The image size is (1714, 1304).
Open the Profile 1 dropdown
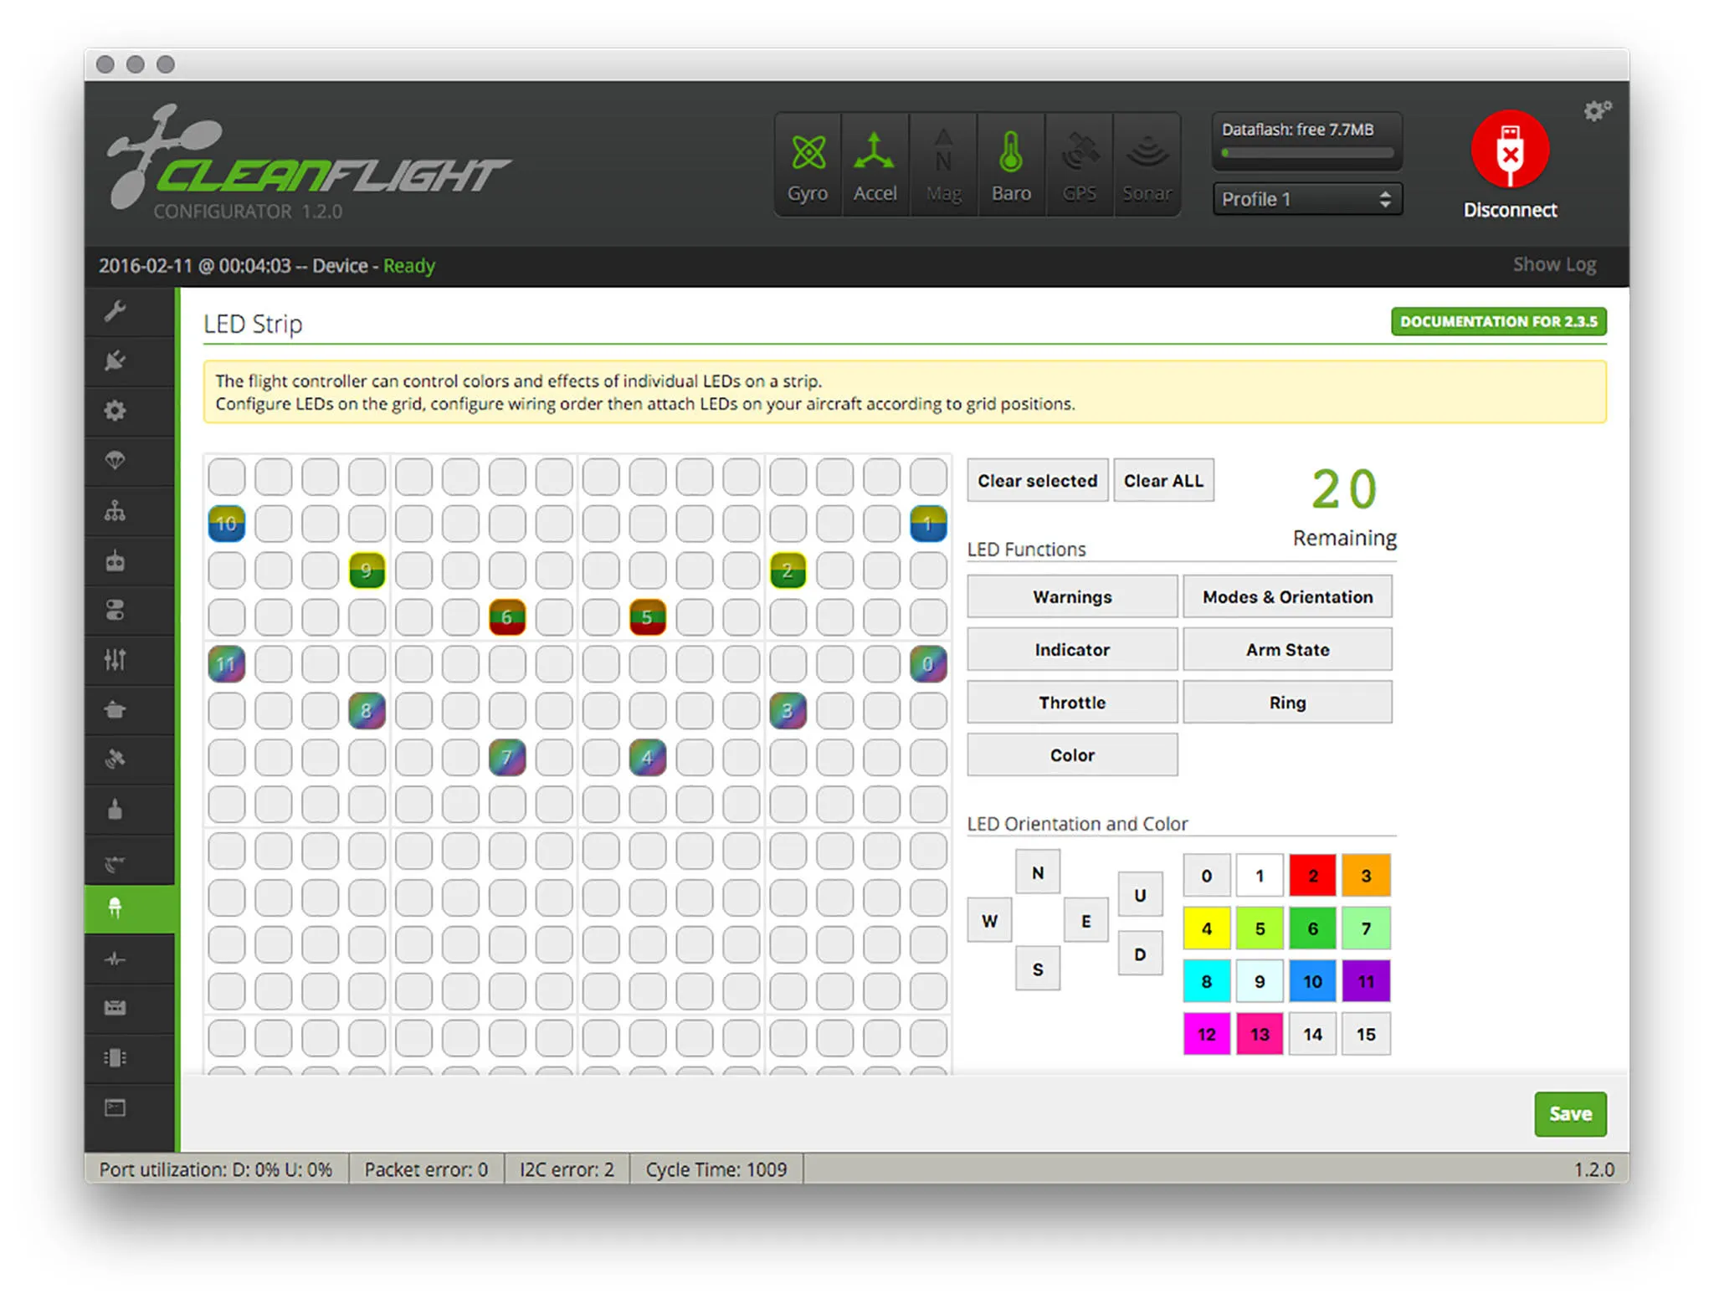pyautogui.click(x=1306, y=199)
